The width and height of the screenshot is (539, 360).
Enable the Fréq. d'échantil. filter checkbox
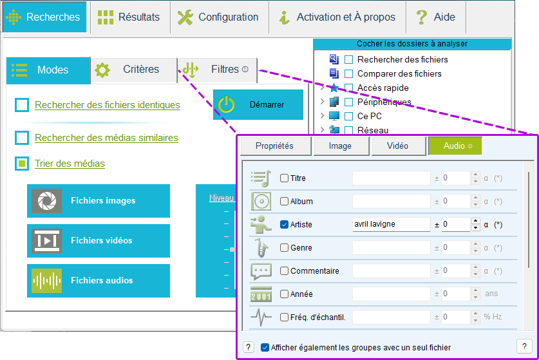click(284, 317)
